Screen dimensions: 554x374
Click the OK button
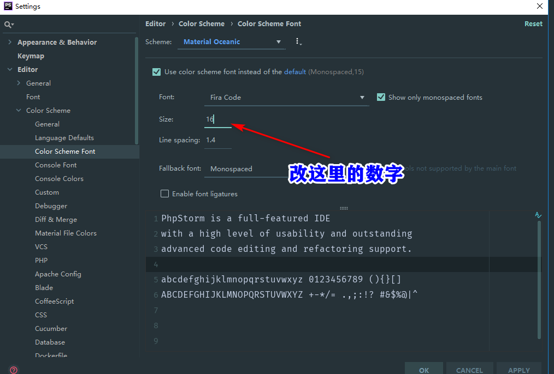coord(423,370)
